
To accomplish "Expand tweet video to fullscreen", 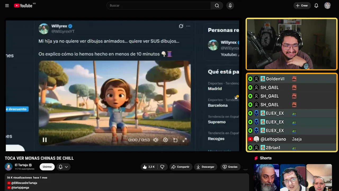I will (185, 140).
